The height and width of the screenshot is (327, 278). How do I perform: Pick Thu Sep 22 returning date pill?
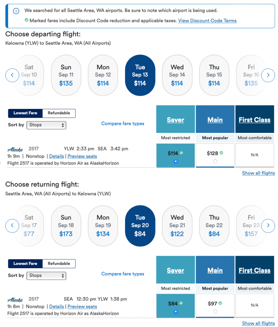pyautogui.click(x=214, y=226)
